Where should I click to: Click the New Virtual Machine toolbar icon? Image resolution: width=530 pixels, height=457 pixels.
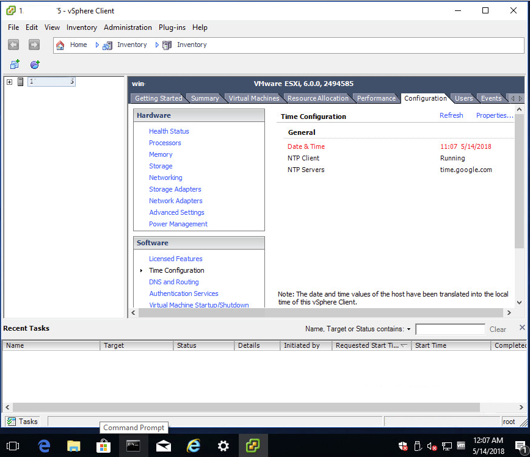[x=15, y=64]
